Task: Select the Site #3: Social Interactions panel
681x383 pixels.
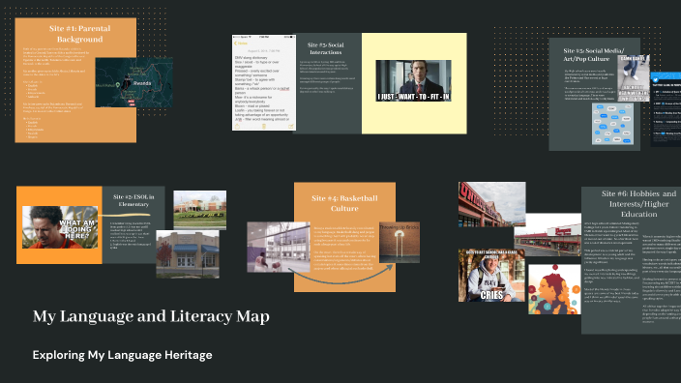Action: click(328, 83)
